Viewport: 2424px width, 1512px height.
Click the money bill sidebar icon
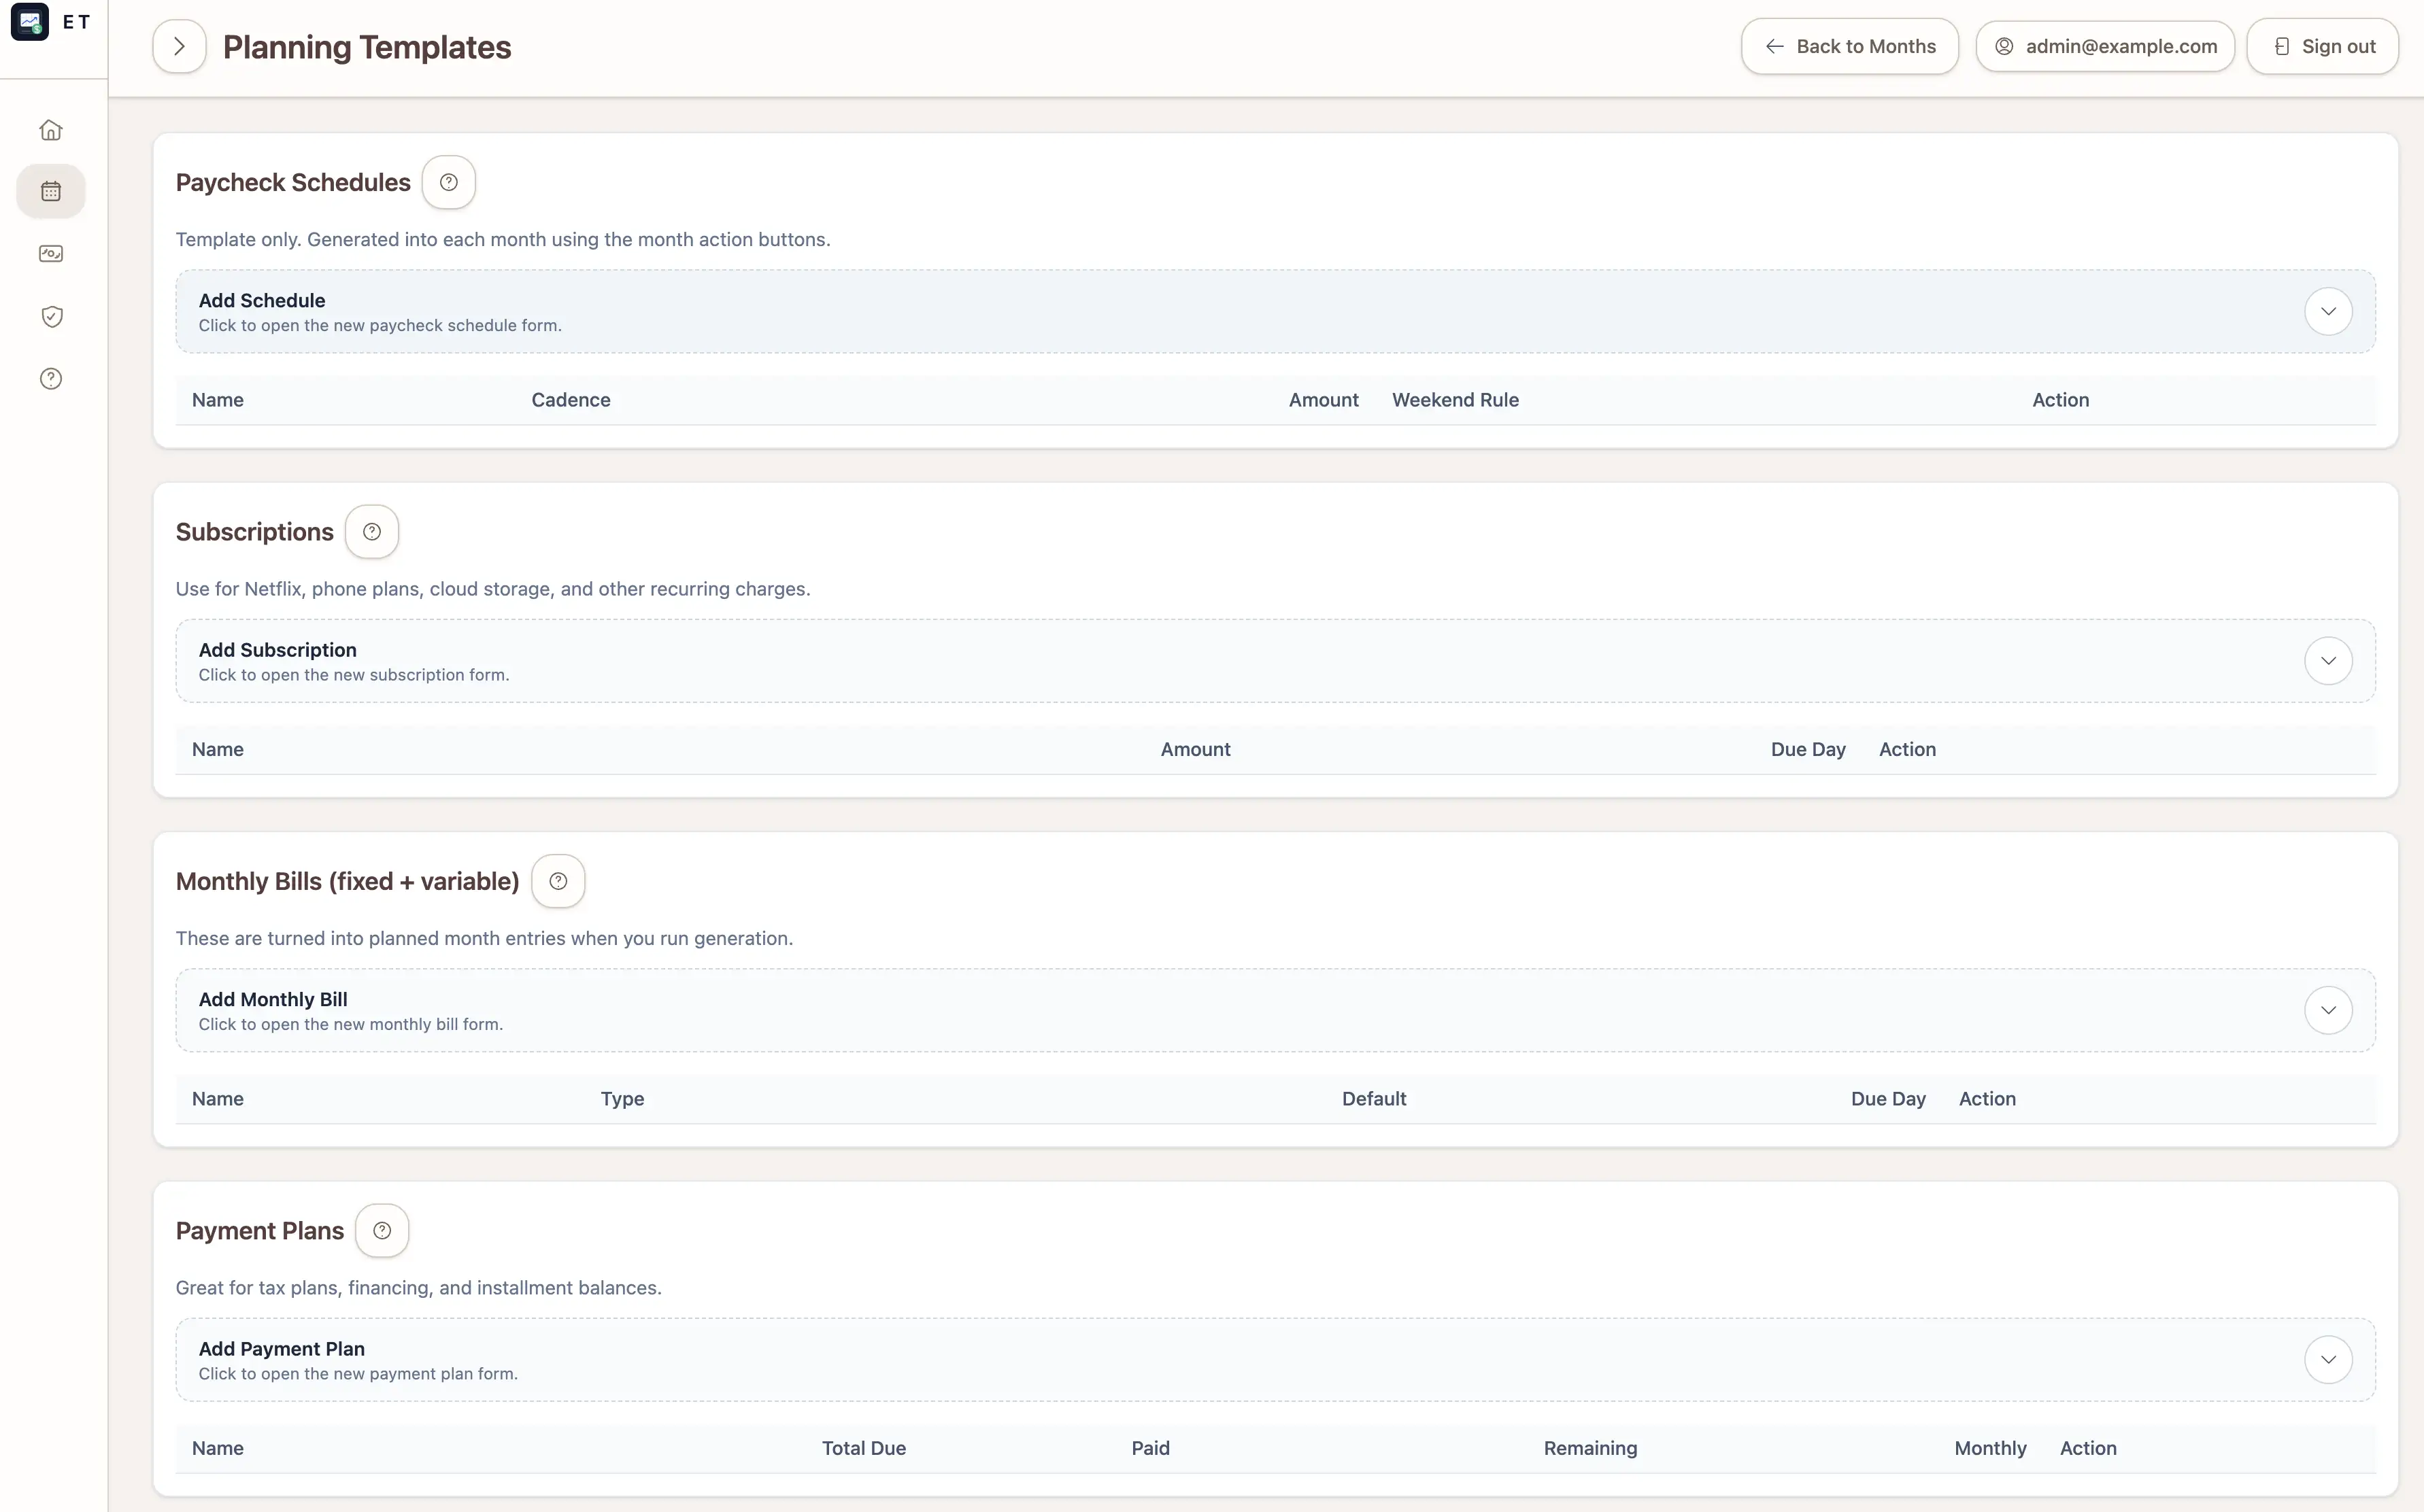click(51, 254)
